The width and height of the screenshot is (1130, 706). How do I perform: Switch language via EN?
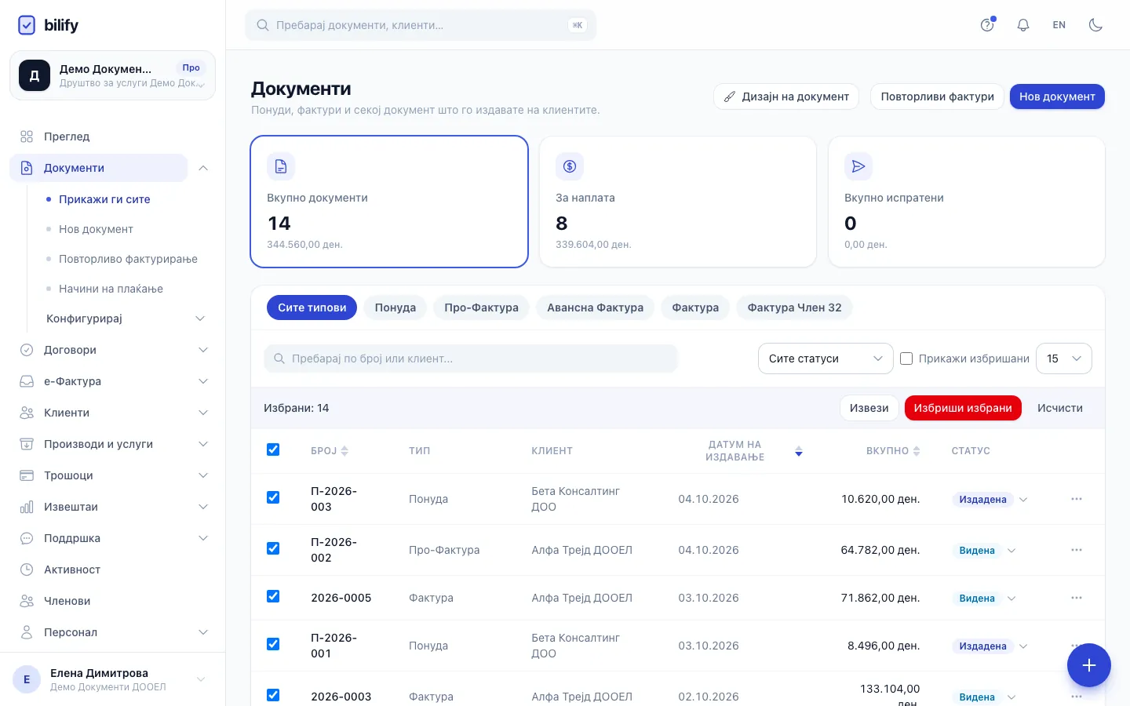coord(1059,25)
